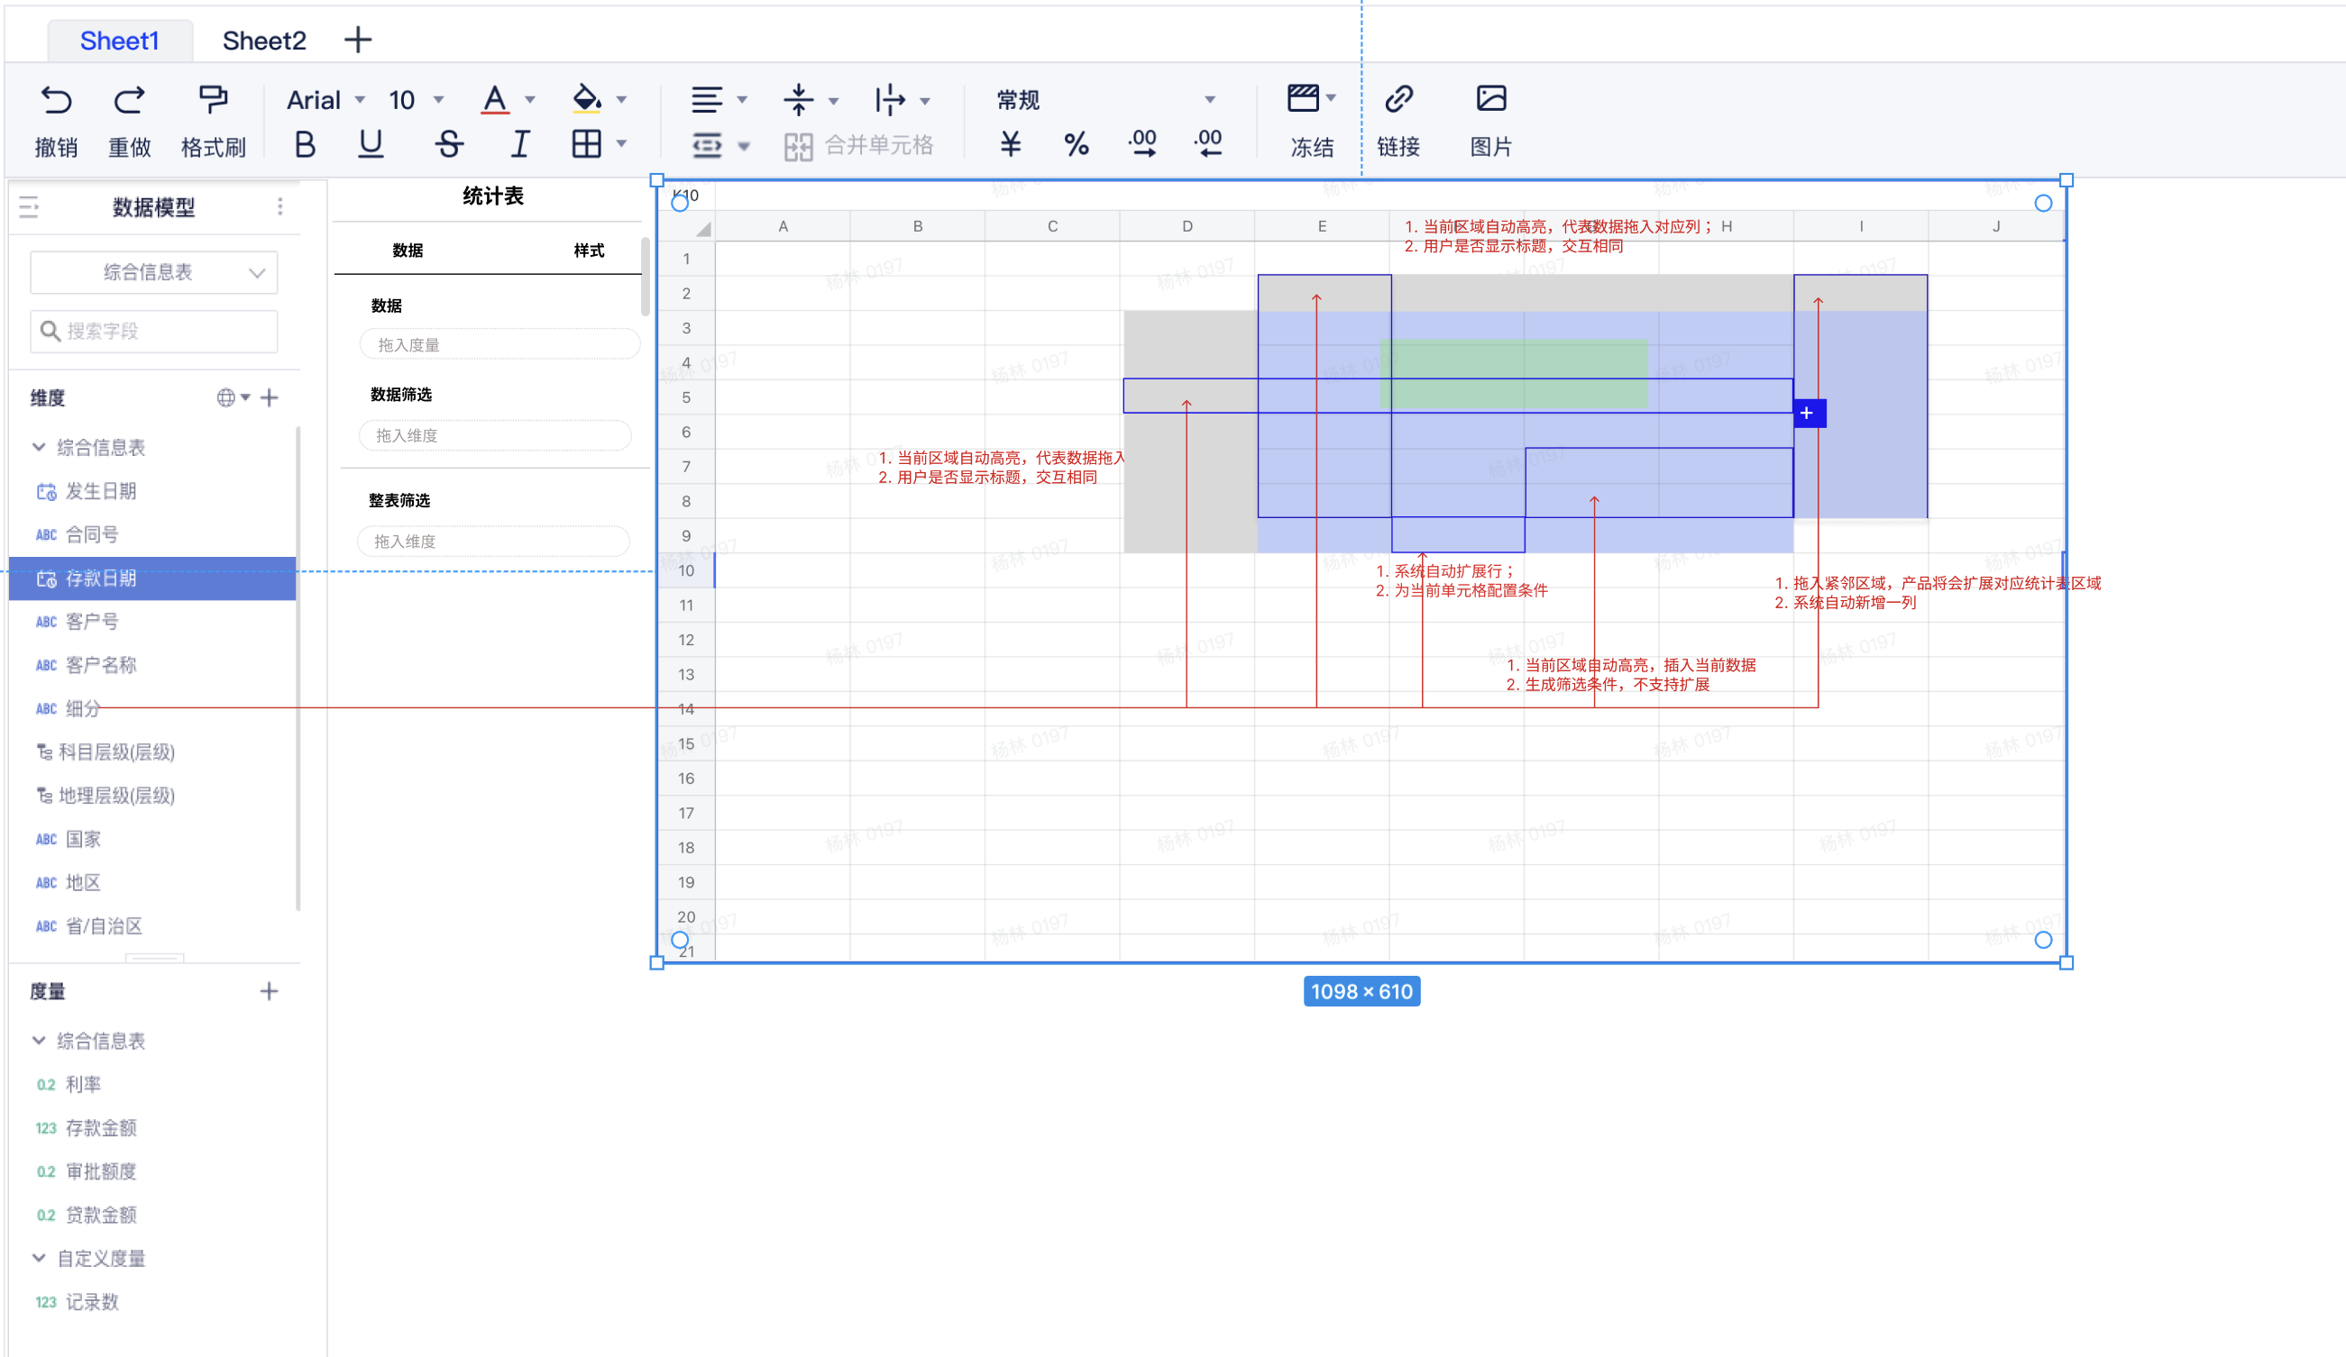Select the format painter (格式刷) tool
This screenshot has height=1357, width=2346.
212,99
